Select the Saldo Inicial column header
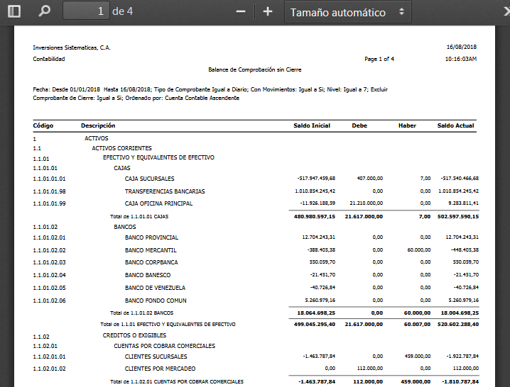This screenshot has width=510, height=387. click(312, 125)
